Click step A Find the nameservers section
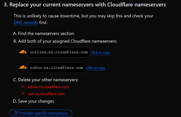The height and width of the screenshot is (117, 181). coord(44,34)
